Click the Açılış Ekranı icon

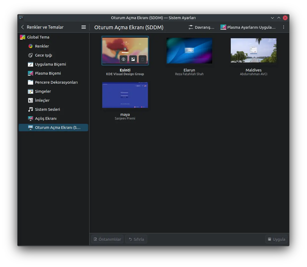click(x=30, y=118)
